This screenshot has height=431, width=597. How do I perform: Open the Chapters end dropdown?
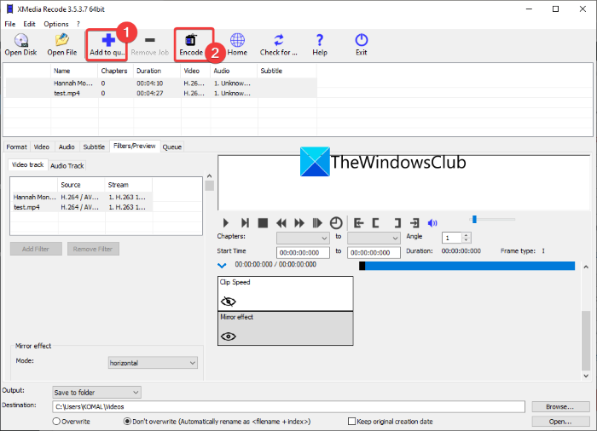(374, 238)
